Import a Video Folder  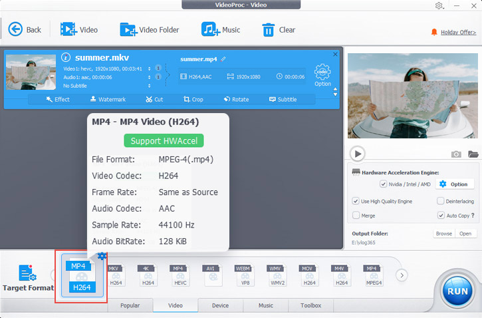click(x=150, y=29)
